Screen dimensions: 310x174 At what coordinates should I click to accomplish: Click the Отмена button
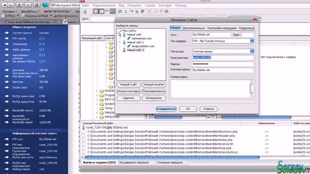click(x=208, y=109)
